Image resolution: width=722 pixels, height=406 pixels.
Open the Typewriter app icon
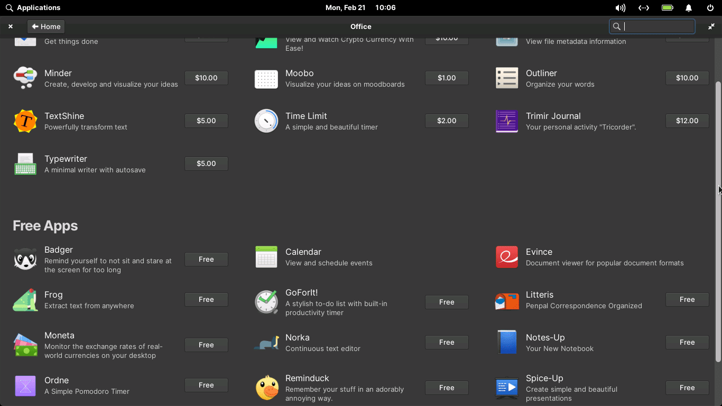coord(25,164)
